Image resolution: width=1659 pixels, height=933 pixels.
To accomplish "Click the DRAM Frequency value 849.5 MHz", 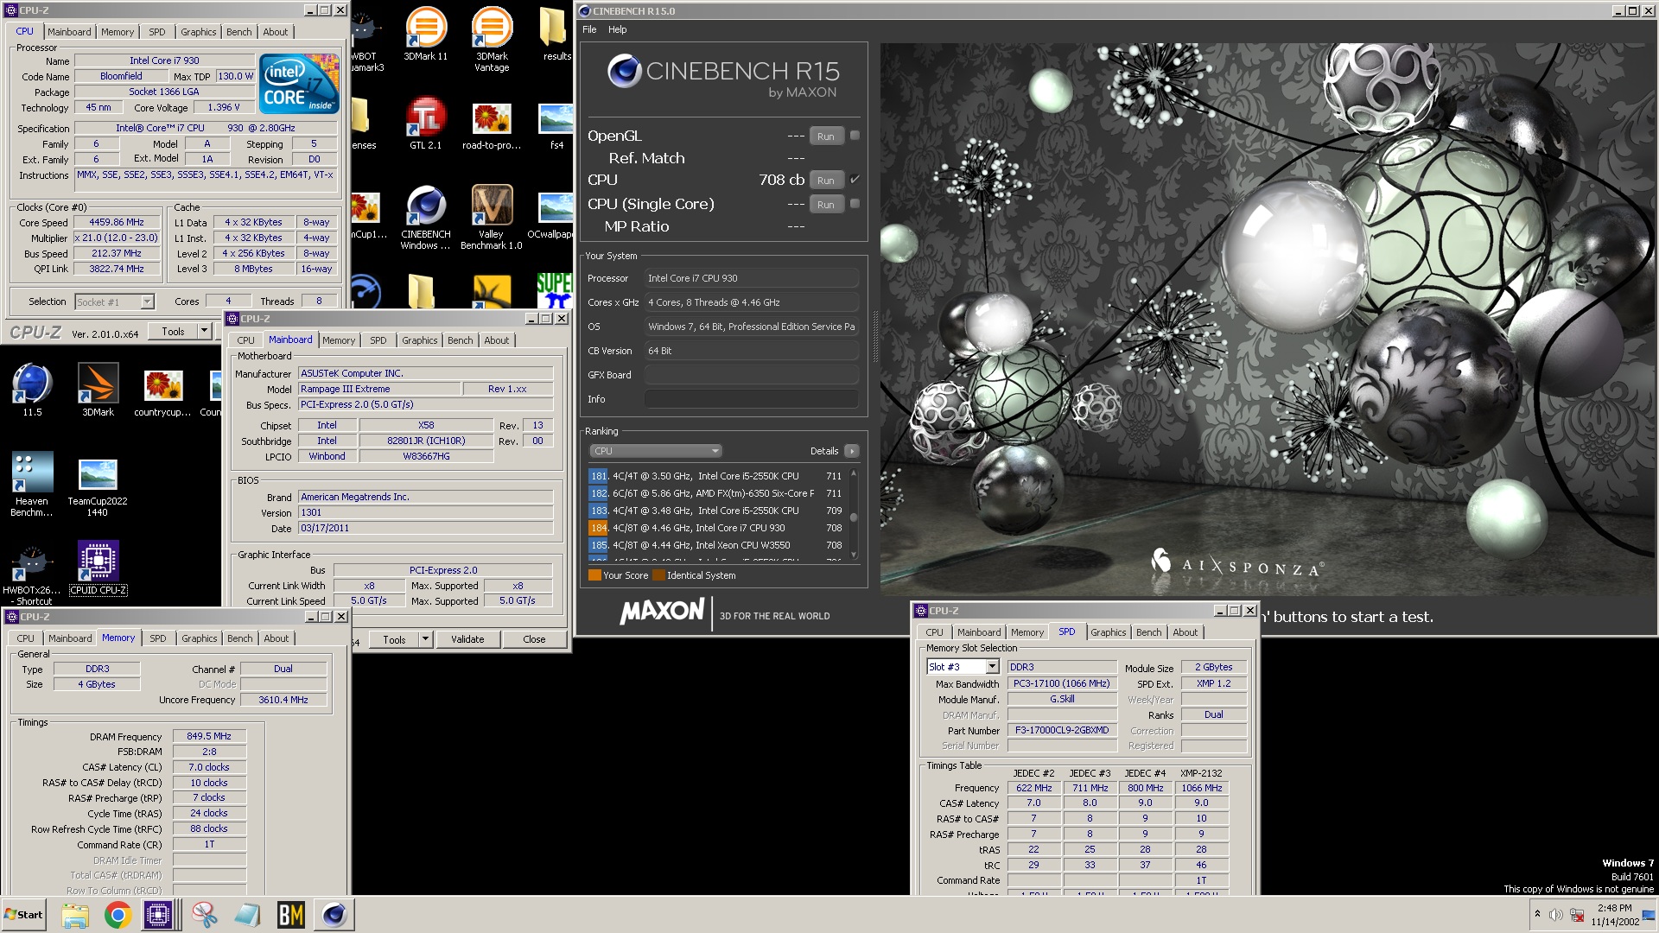I will 209,736.
